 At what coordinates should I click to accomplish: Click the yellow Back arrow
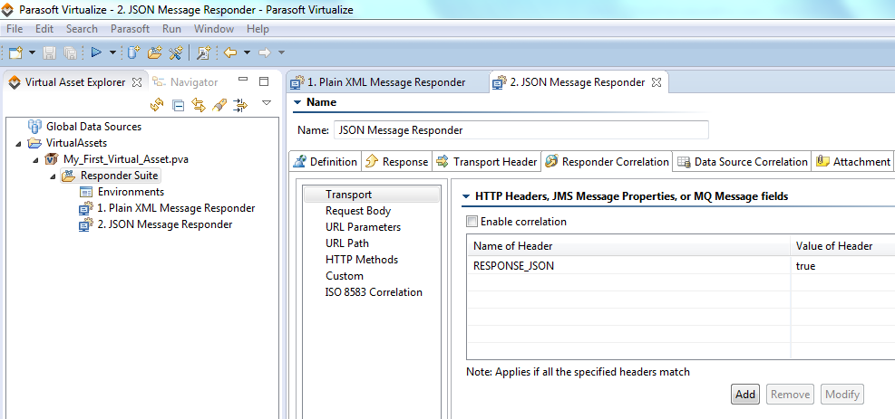pyautogui.click(x=230, y=53)
